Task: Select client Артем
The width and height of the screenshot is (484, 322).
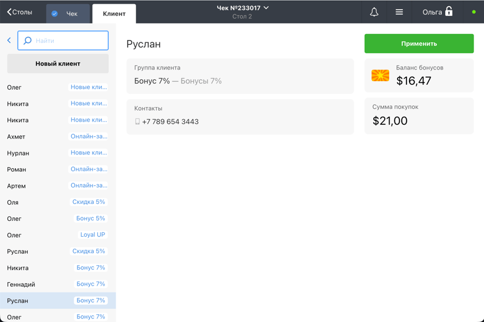Action: (57, 186)
